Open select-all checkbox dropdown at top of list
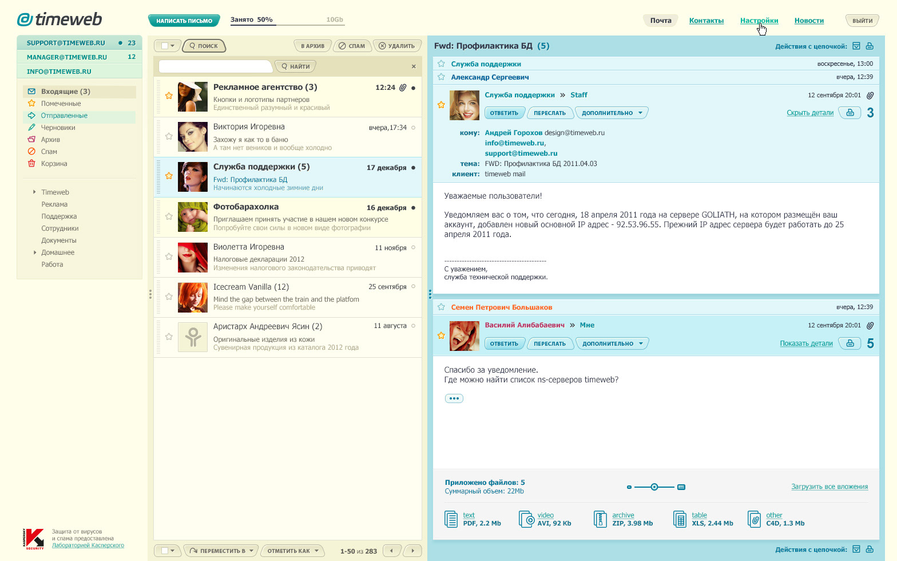This screenshot has width=897, height=561. [x=168, y=46]
